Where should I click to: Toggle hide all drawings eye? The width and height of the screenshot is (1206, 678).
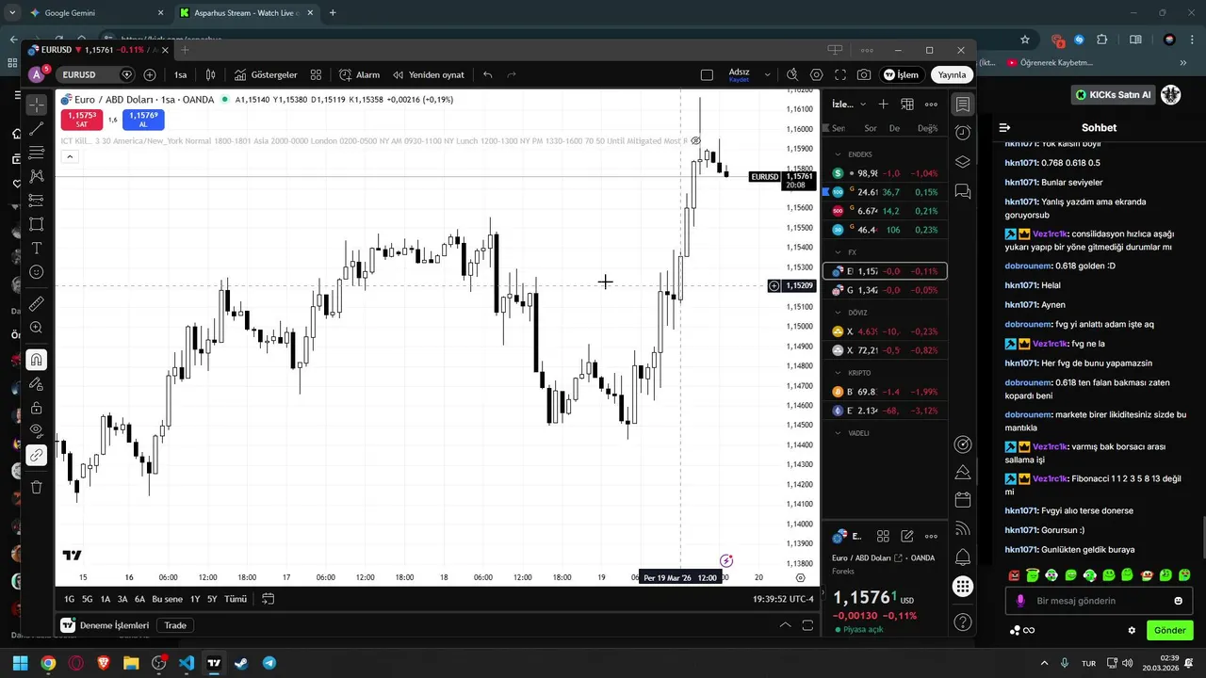(x=36, y=430)
